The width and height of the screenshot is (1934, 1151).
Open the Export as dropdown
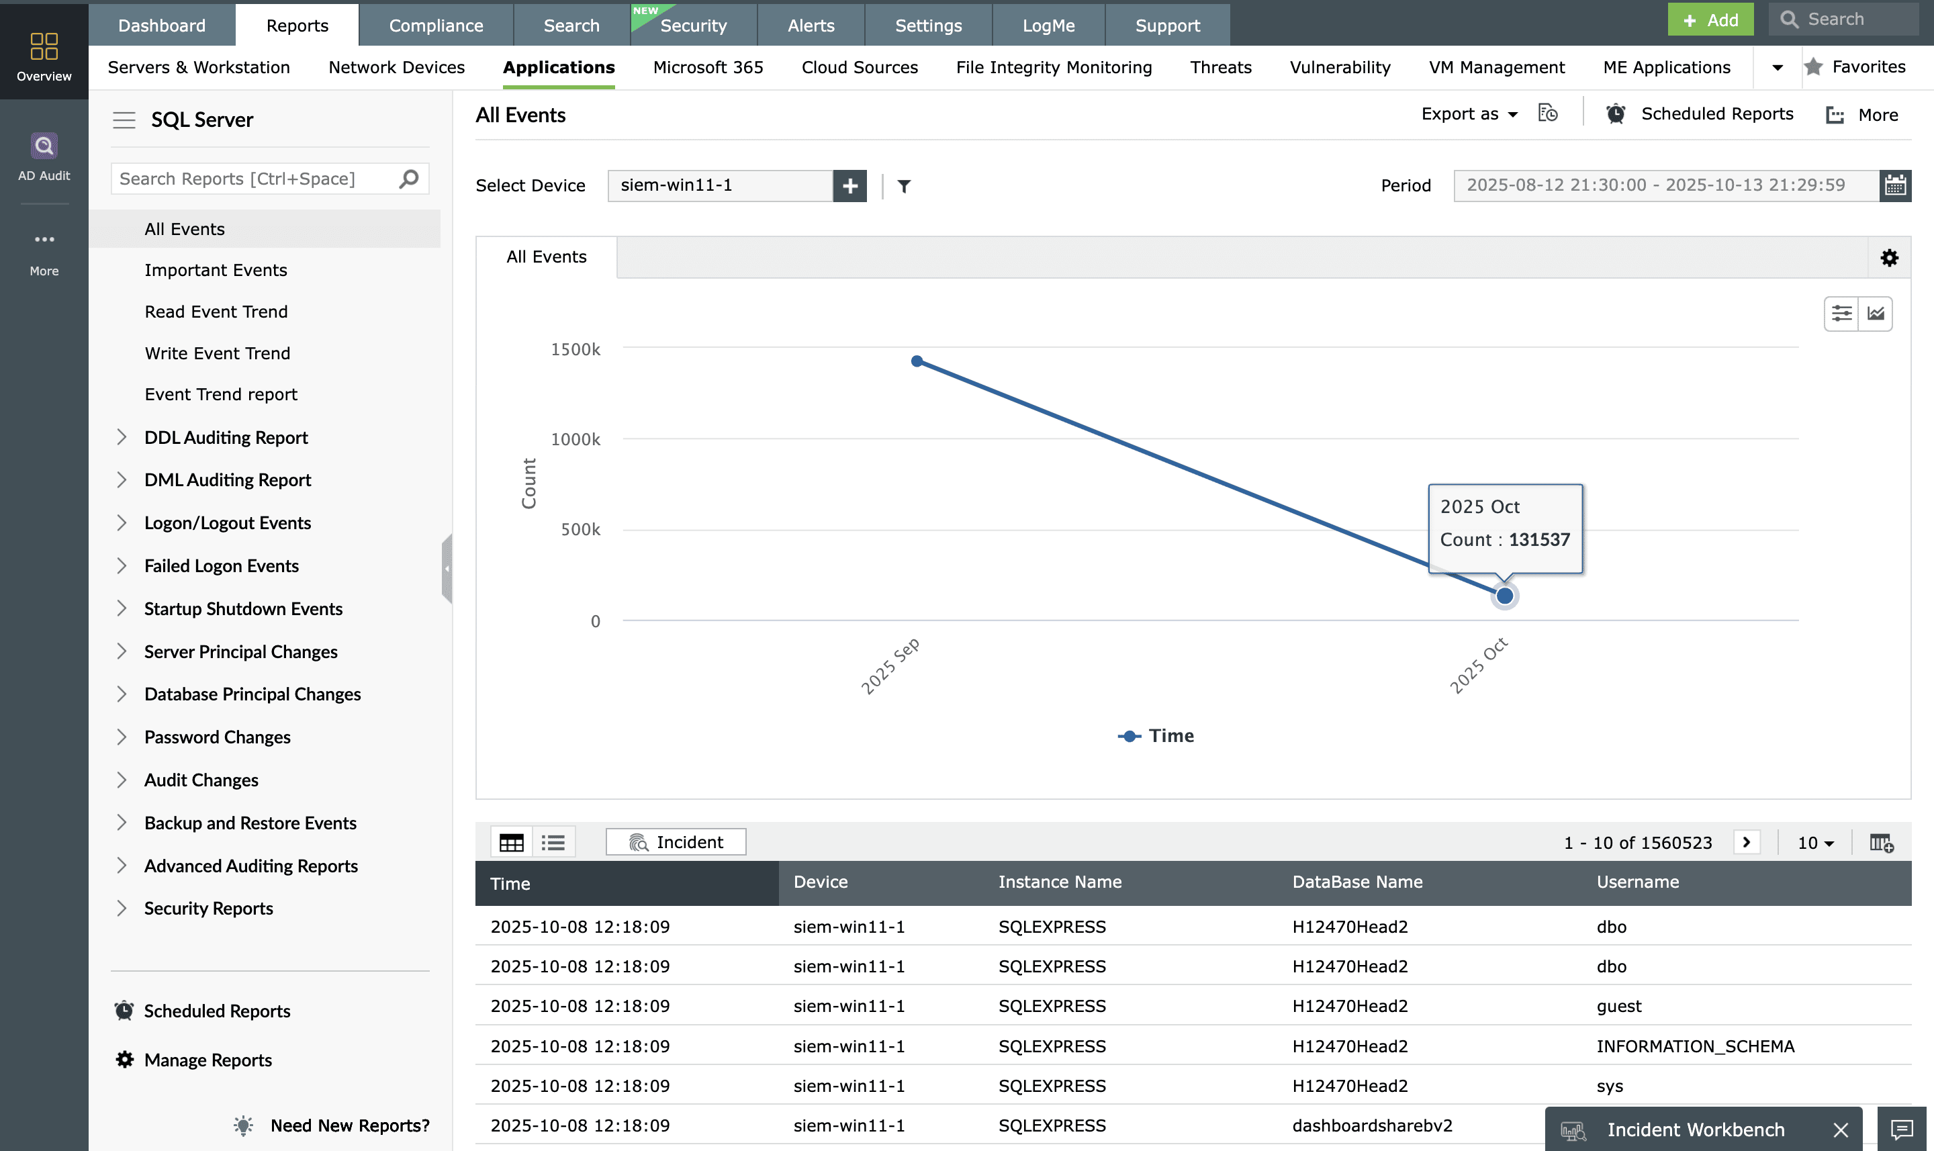[x=1469, y=114]
